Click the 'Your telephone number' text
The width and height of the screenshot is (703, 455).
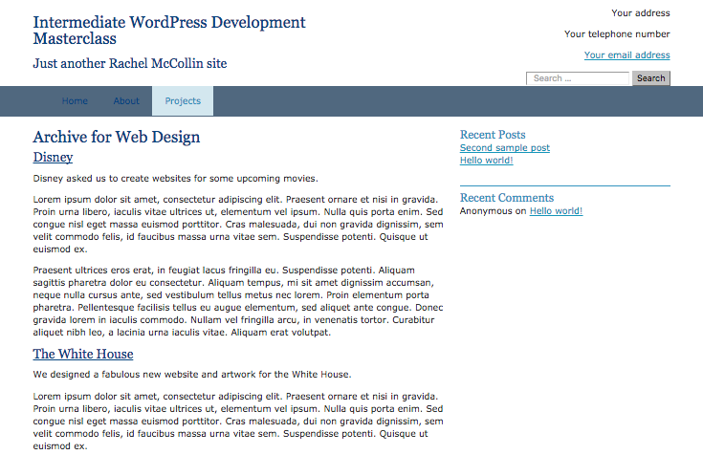pyautogui.click(x=617, y=34)
